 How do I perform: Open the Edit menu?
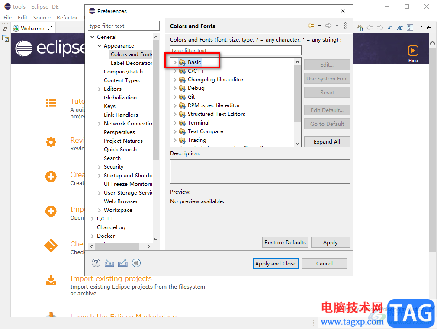(22, 17)
